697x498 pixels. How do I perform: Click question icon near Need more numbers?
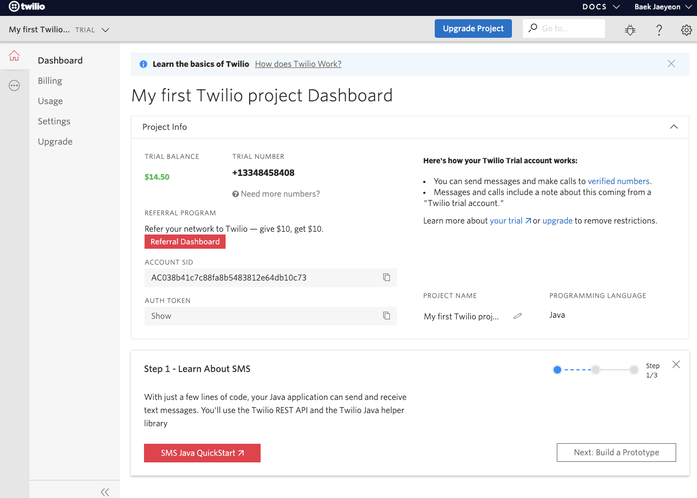(235, 194)
